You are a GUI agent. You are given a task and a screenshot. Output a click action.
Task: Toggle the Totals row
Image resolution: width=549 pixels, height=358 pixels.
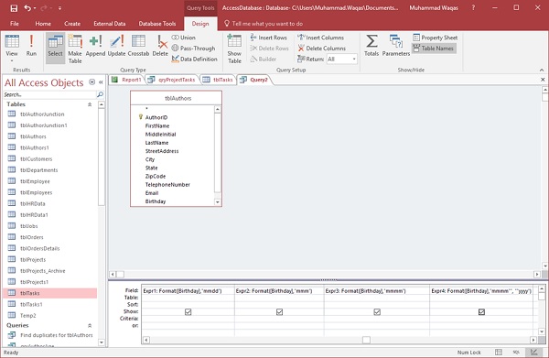[371, 46]
